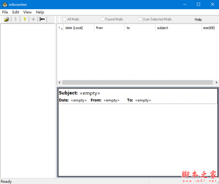
Task: Minimize the mboxview window
Action: [x=185, y=4]
